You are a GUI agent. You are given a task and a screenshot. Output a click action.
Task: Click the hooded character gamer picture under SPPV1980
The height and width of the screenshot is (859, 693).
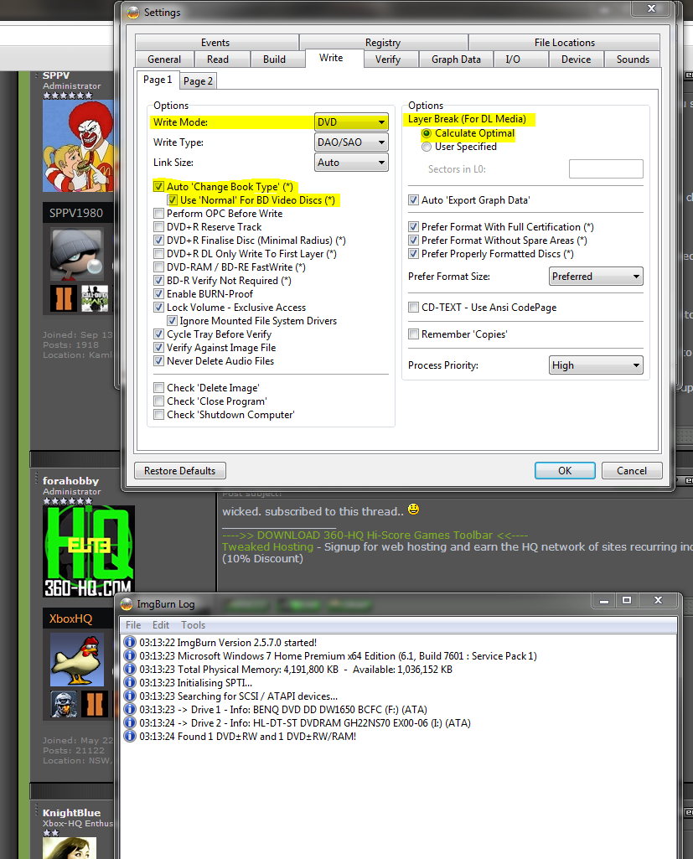point(77,254)
